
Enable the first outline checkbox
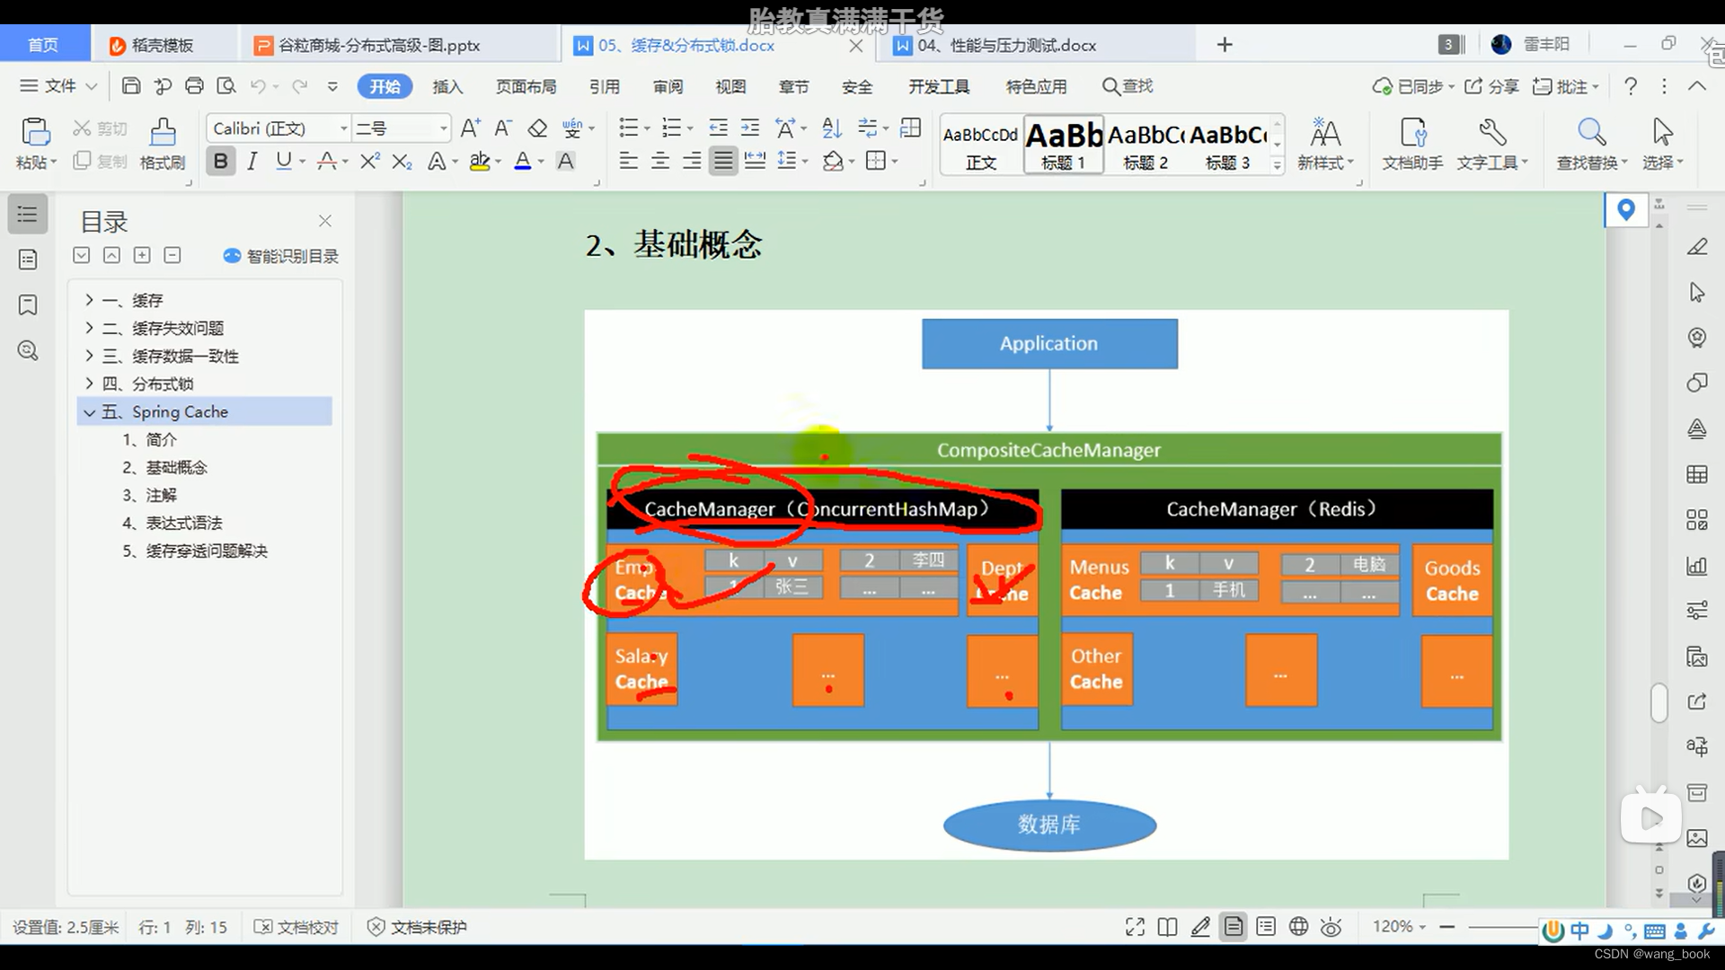82,255
